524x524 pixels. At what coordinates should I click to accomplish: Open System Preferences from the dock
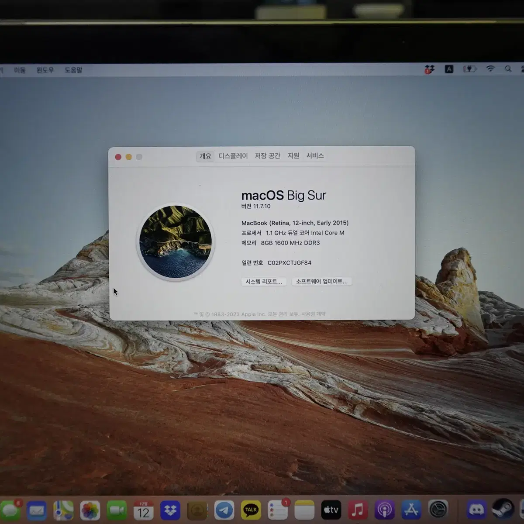click(x=438, y=510)
